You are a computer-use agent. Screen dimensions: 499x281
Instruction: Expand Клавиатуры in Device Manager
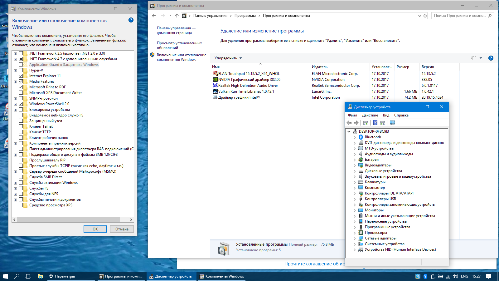355,182
